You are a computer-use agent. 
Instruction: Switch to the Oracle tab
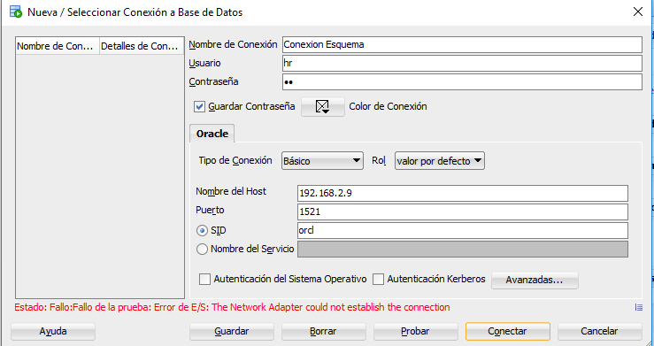(x=212, y=134)
